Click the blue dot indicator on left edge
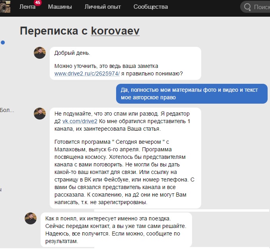This screenshot has width=270, height=249. (3, 42)
